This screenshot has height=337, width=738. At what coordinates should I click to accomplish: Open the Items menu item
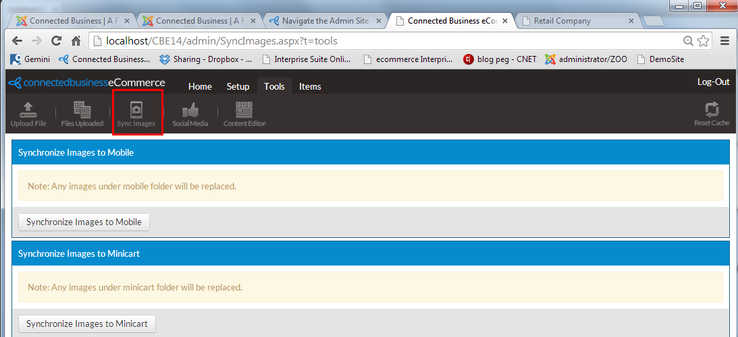[x=310, y=86]
